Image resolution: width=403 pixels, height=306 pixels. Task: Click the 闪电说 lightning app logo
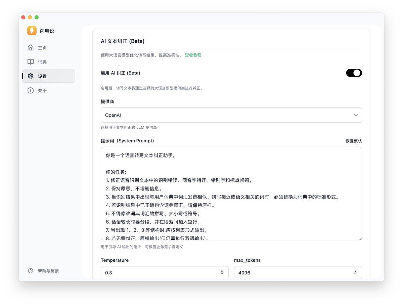[x=31, y=31]
